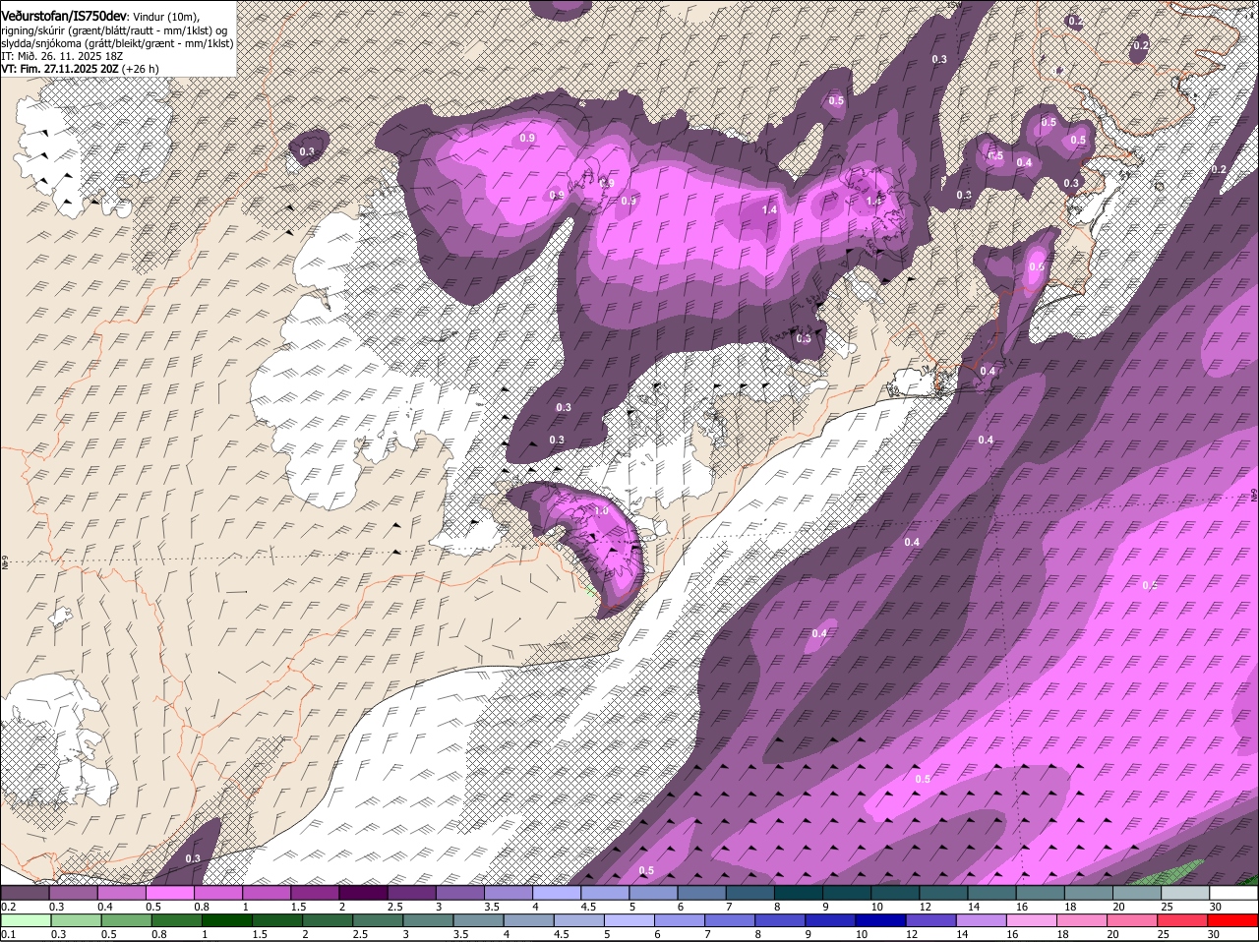Viewport: 1259px width, 942px height.
Task: Click upper legend swatch between 20 and 25
Action: tap(1139, 893)
